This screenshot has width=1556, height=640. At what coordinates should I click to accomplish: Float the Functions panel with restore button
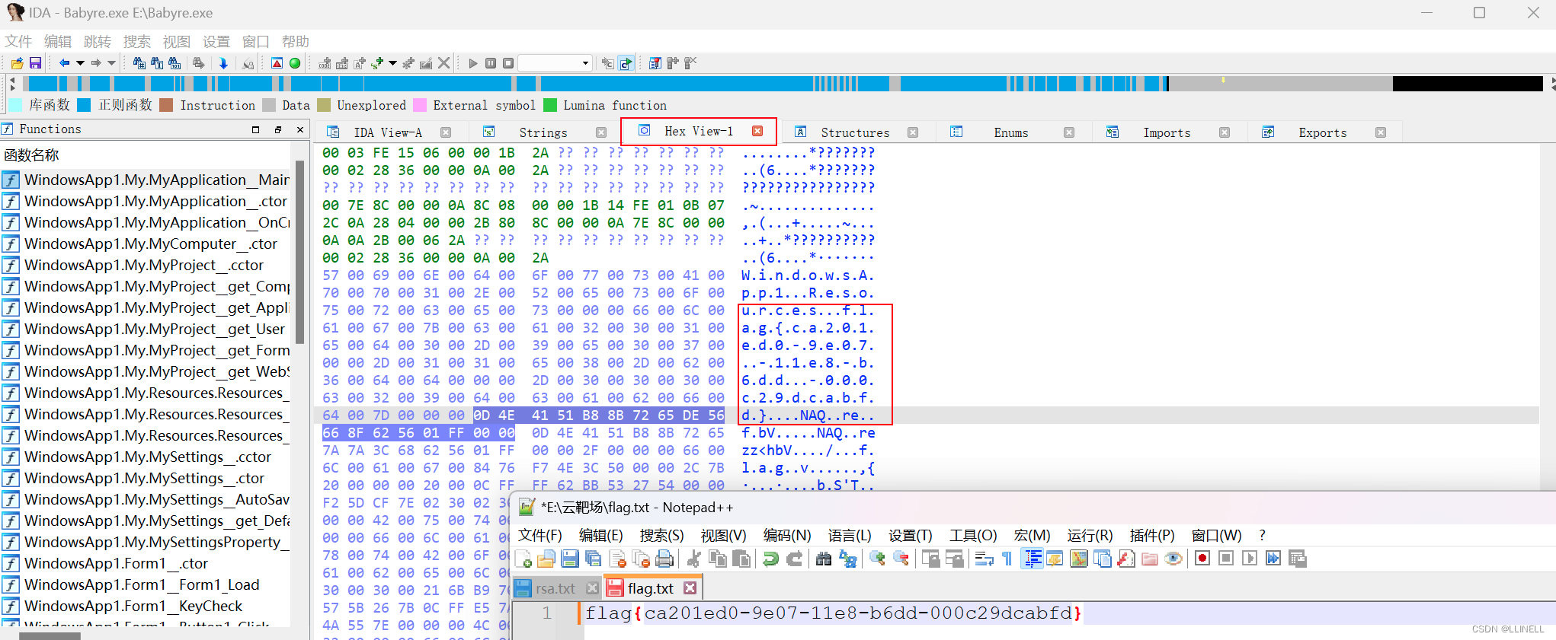[278, 130]
